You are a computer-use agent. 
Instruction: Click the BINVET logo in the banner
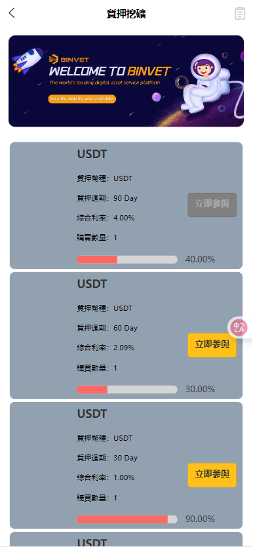tap(69, 59)
